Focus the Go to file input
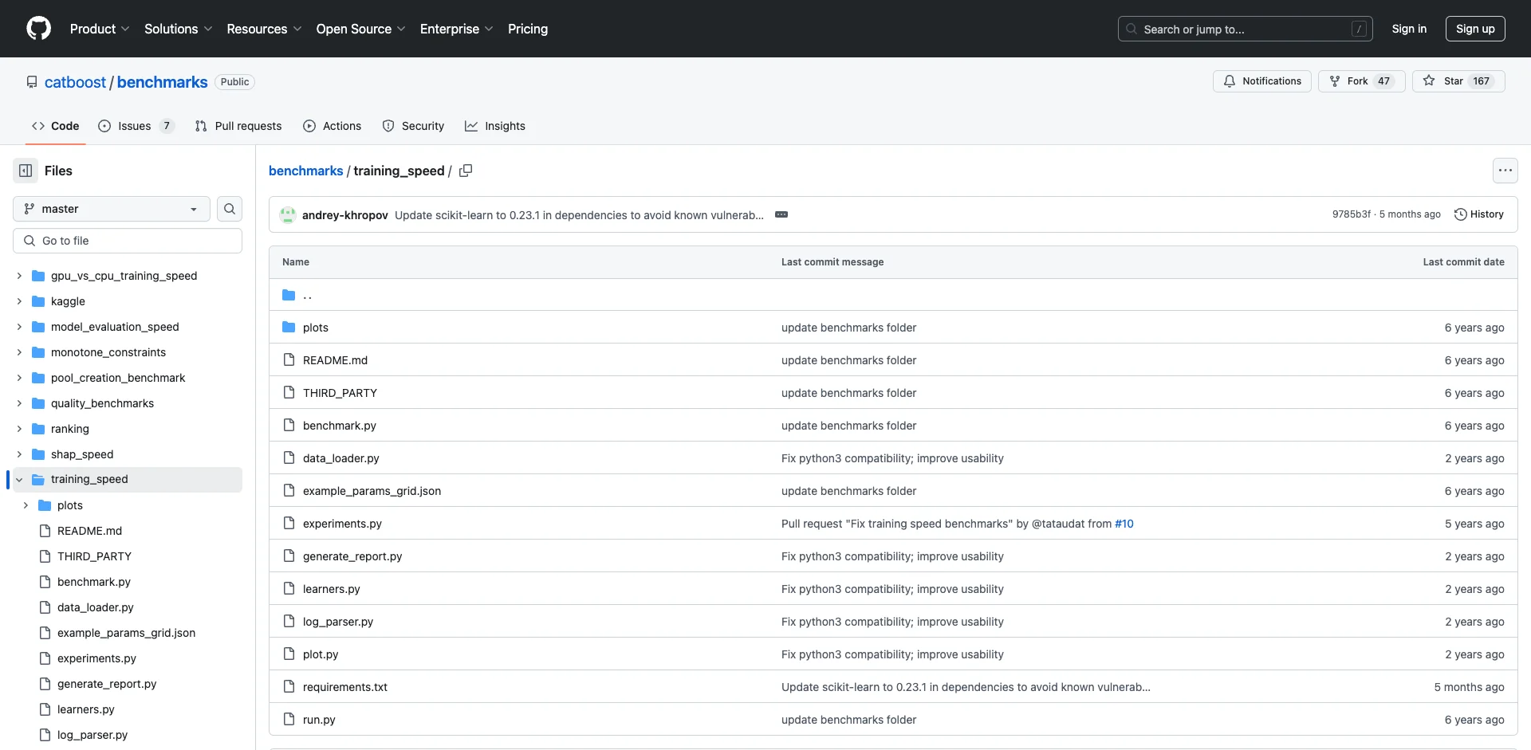The image size is (1531, 750). click(x=128, y=241)
